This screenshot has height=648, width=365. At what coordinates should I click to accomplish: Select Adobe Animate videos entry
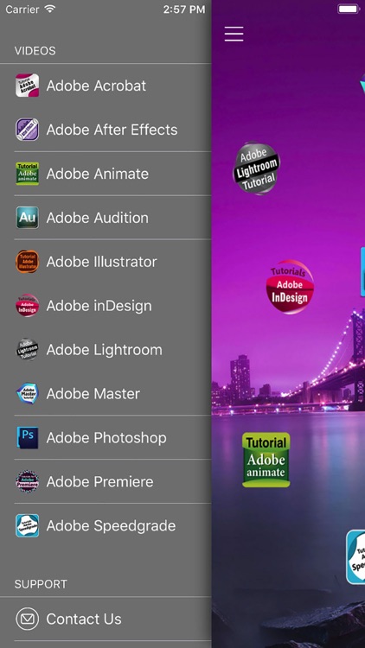(x=106, y=174)
